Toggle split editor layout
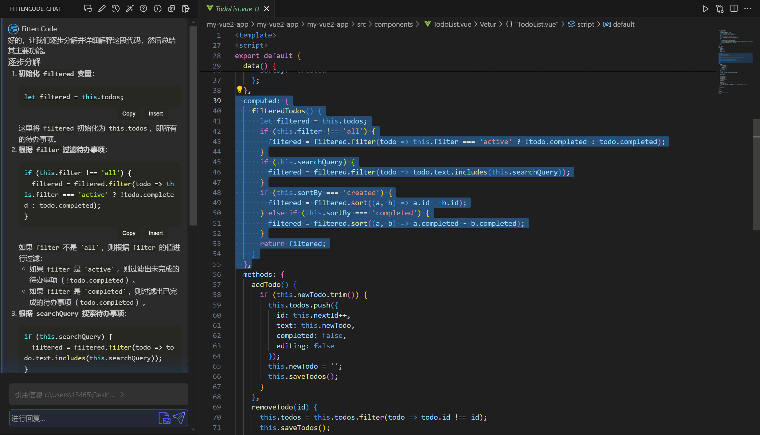Viewport: 760px width, 435px height. (734, 9)
